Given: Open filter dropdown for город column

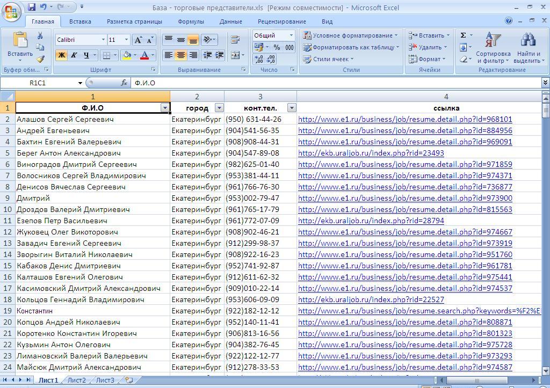Looking at the screenshot, I should 219,108.
